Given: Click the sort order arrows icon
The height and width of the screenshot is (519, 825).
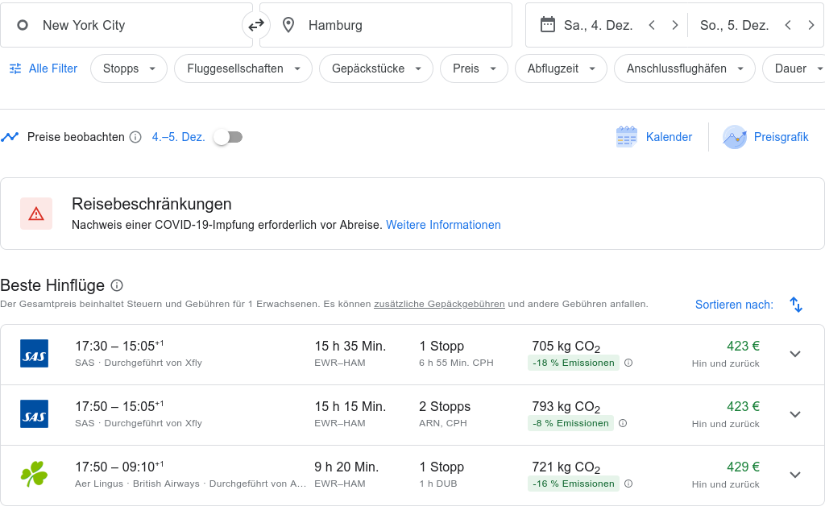Looking at the screenshot, I should point(796,305).
